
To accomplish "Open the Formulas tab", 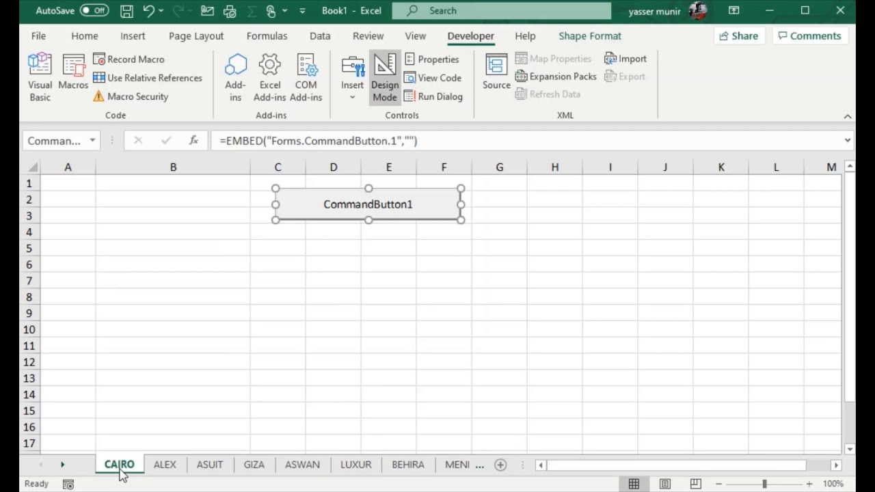I will [267, 36].
